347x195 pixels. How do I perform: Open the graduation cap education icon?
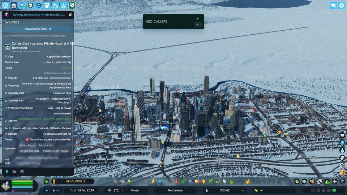39,5
